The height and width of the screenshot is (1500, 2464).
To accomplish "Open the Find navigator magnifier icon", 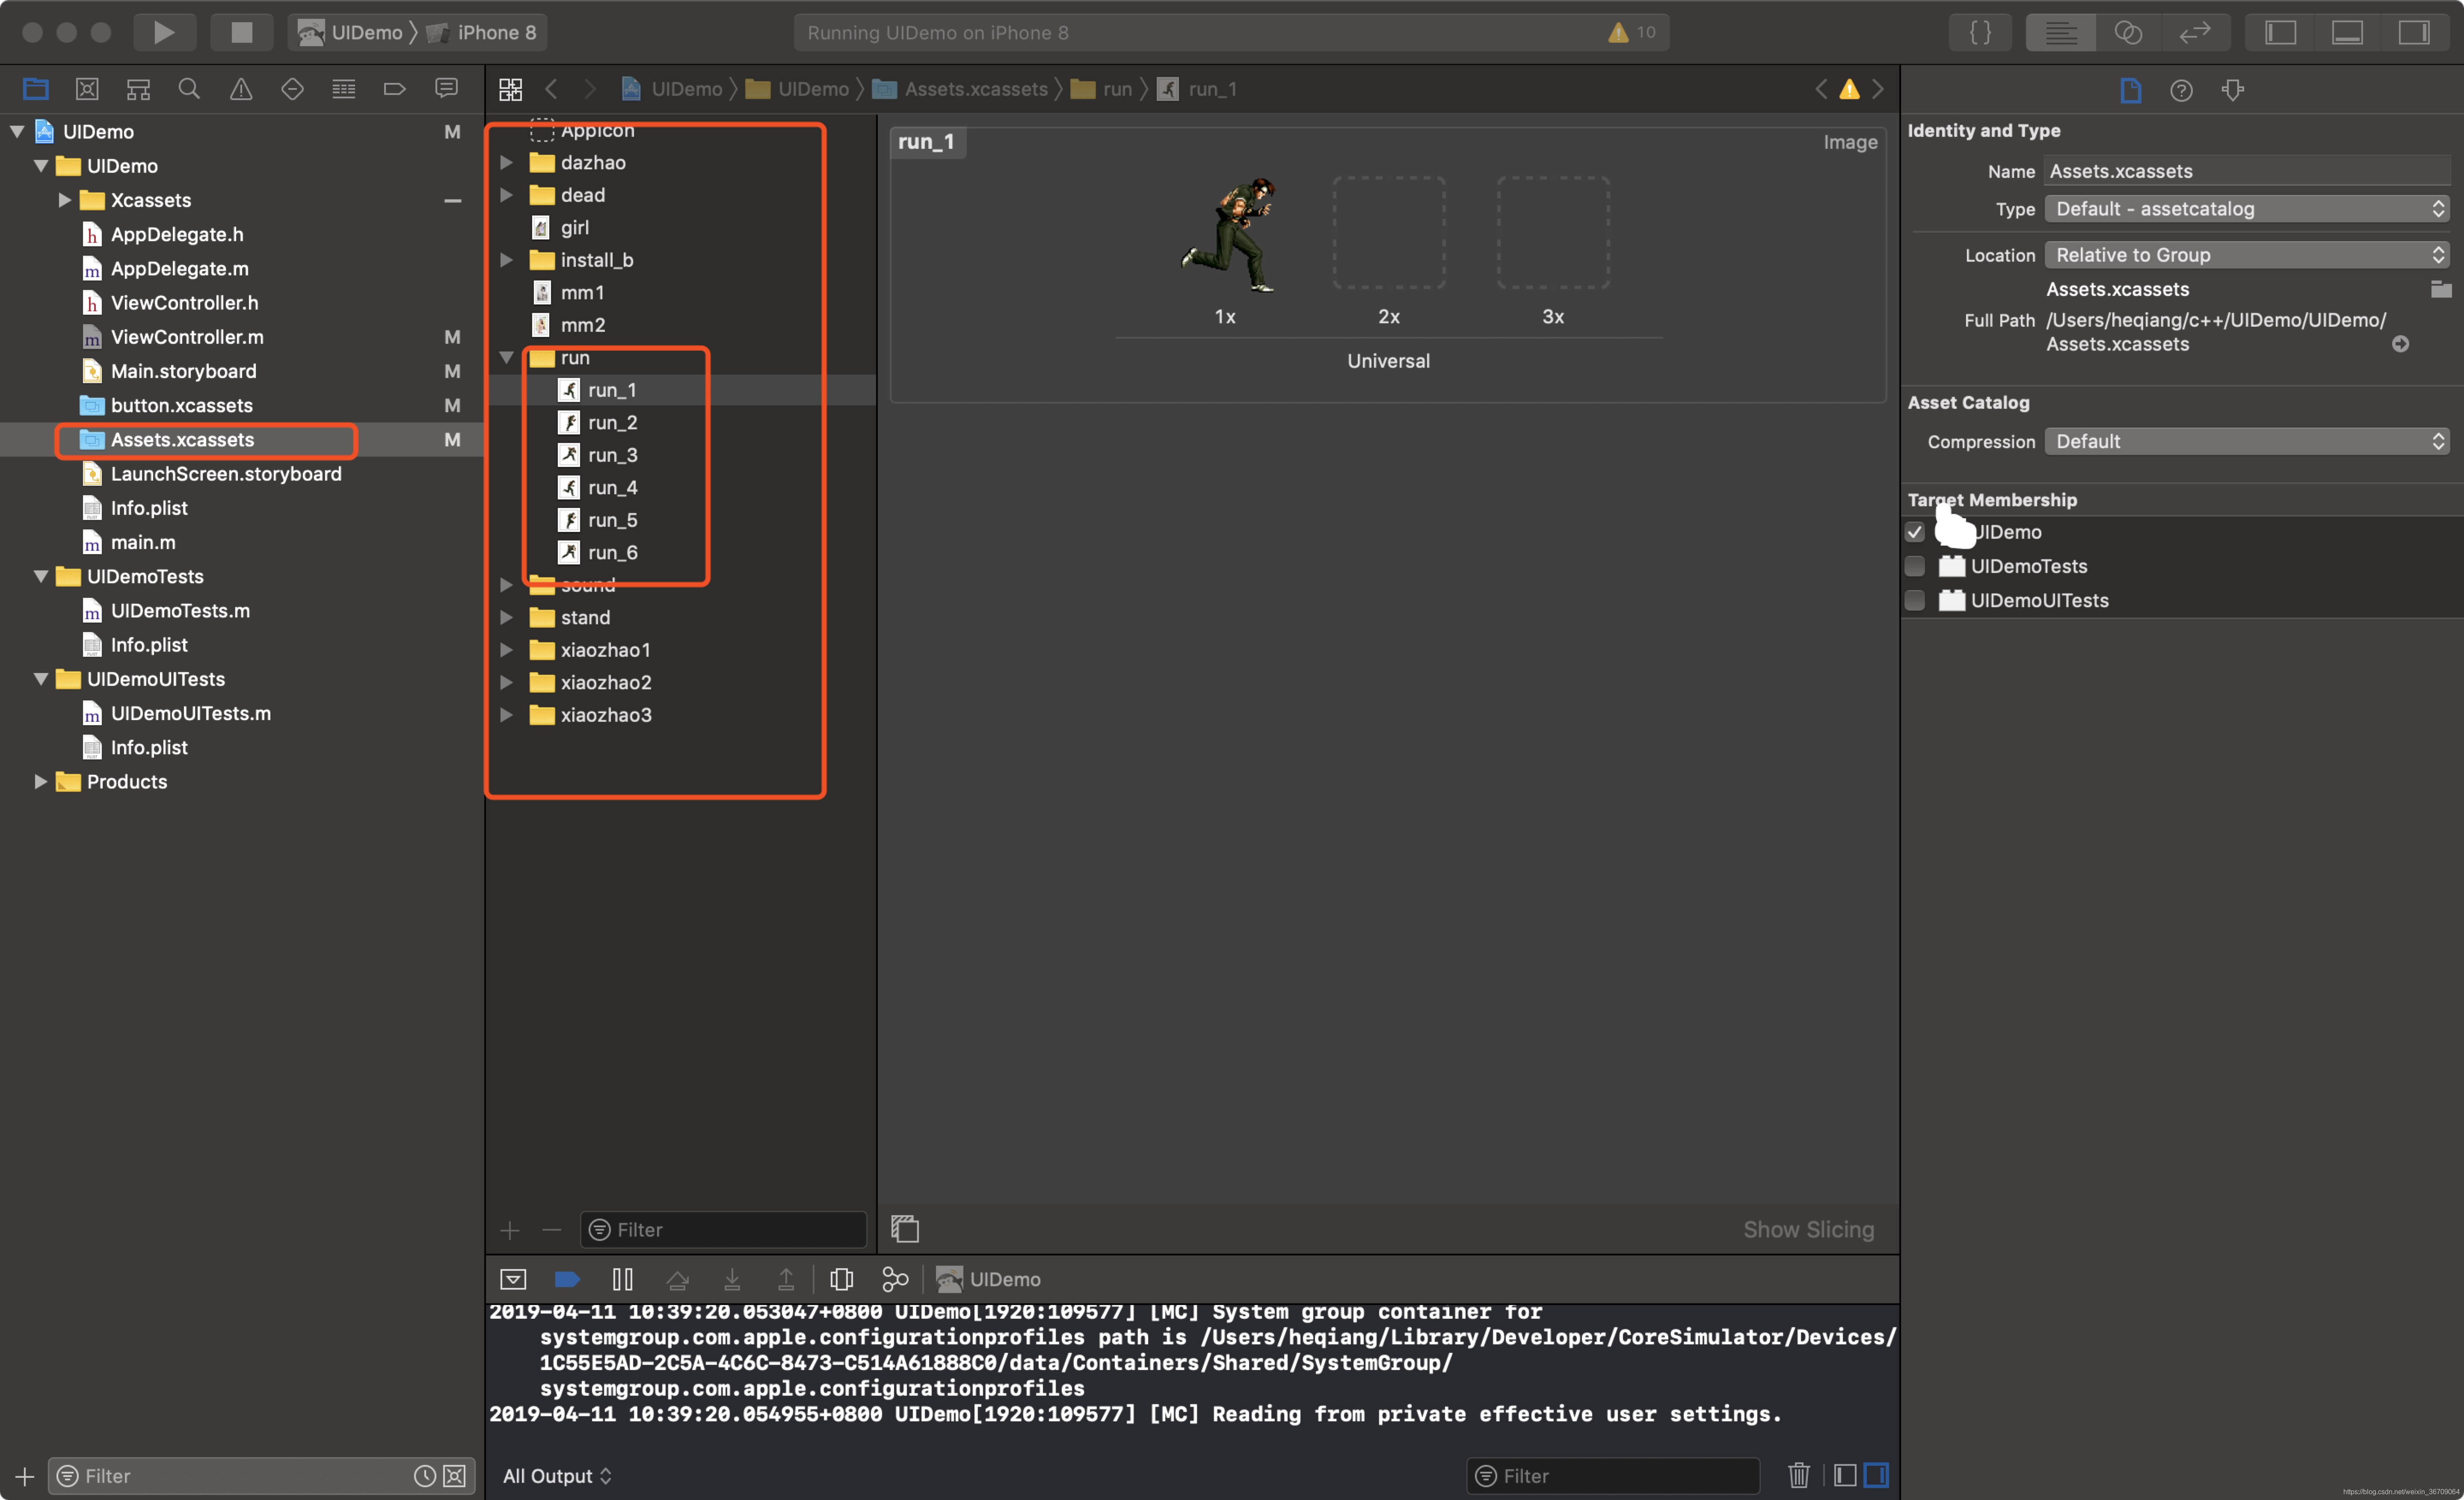I will (x=189, y=89).
